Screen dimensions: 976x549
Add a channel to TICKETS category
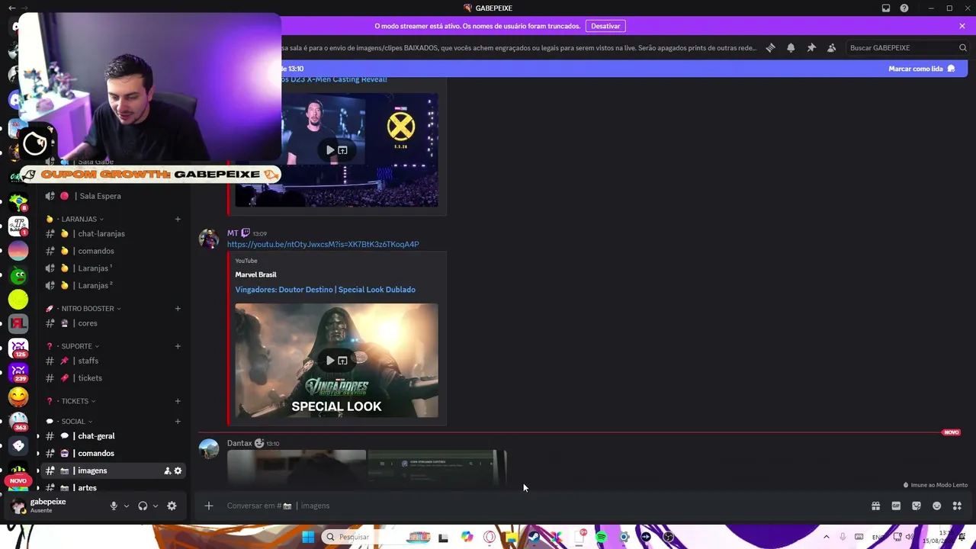pos(178,401)
